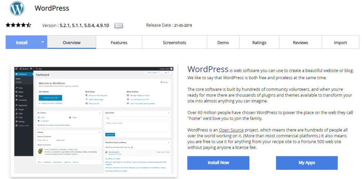Click the WordPress logo icon
The height and width of the screenshot is (179, 362).
click(x=17, y=8)
